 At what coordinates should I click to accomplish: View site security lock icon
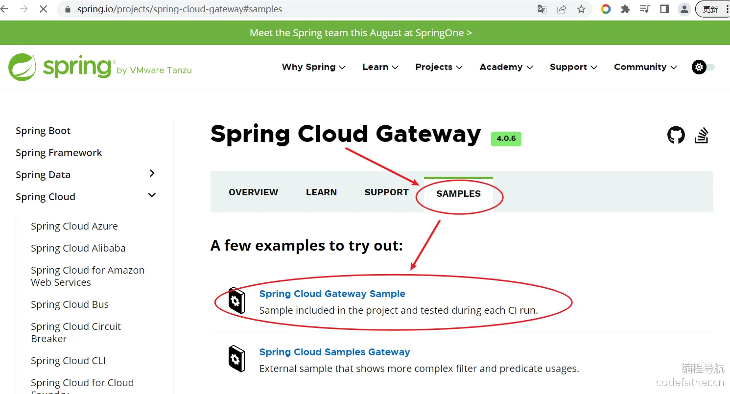pyautogui.click(x=68, y=9)
